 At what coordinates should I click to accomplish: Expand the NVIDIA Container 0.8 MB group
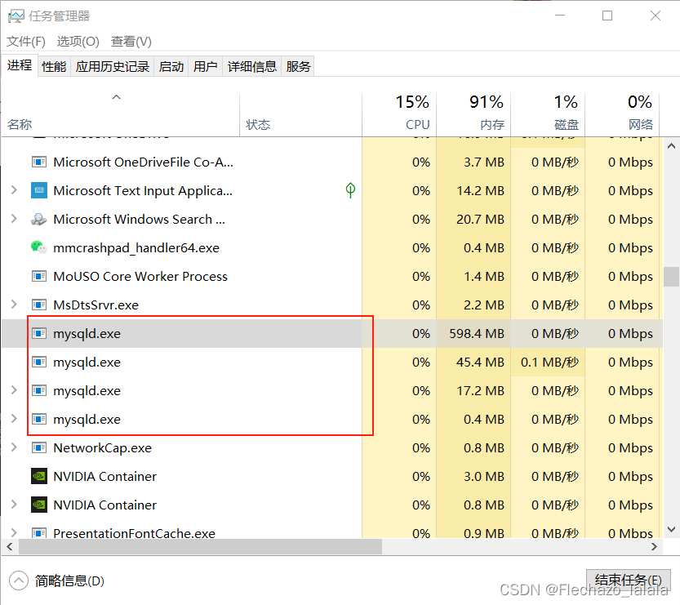pyautogui.click(x=14, y=505)
